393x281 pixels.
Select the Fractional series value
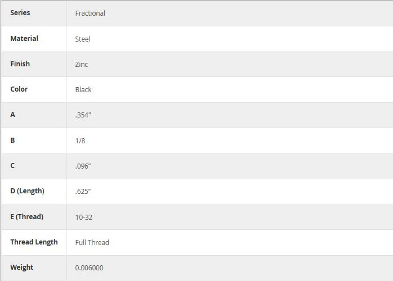point(90,13)
